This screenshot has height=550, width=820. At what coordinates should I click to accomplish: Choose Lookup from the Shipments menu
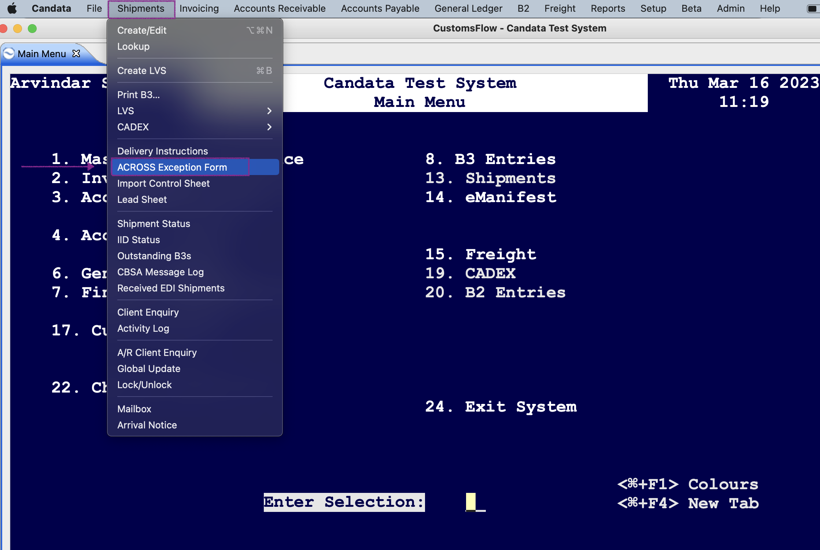tap(195, 46)
